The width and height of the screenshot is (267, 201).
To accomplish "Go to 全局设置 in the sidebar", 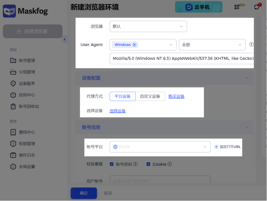I will tap(27, 167).
